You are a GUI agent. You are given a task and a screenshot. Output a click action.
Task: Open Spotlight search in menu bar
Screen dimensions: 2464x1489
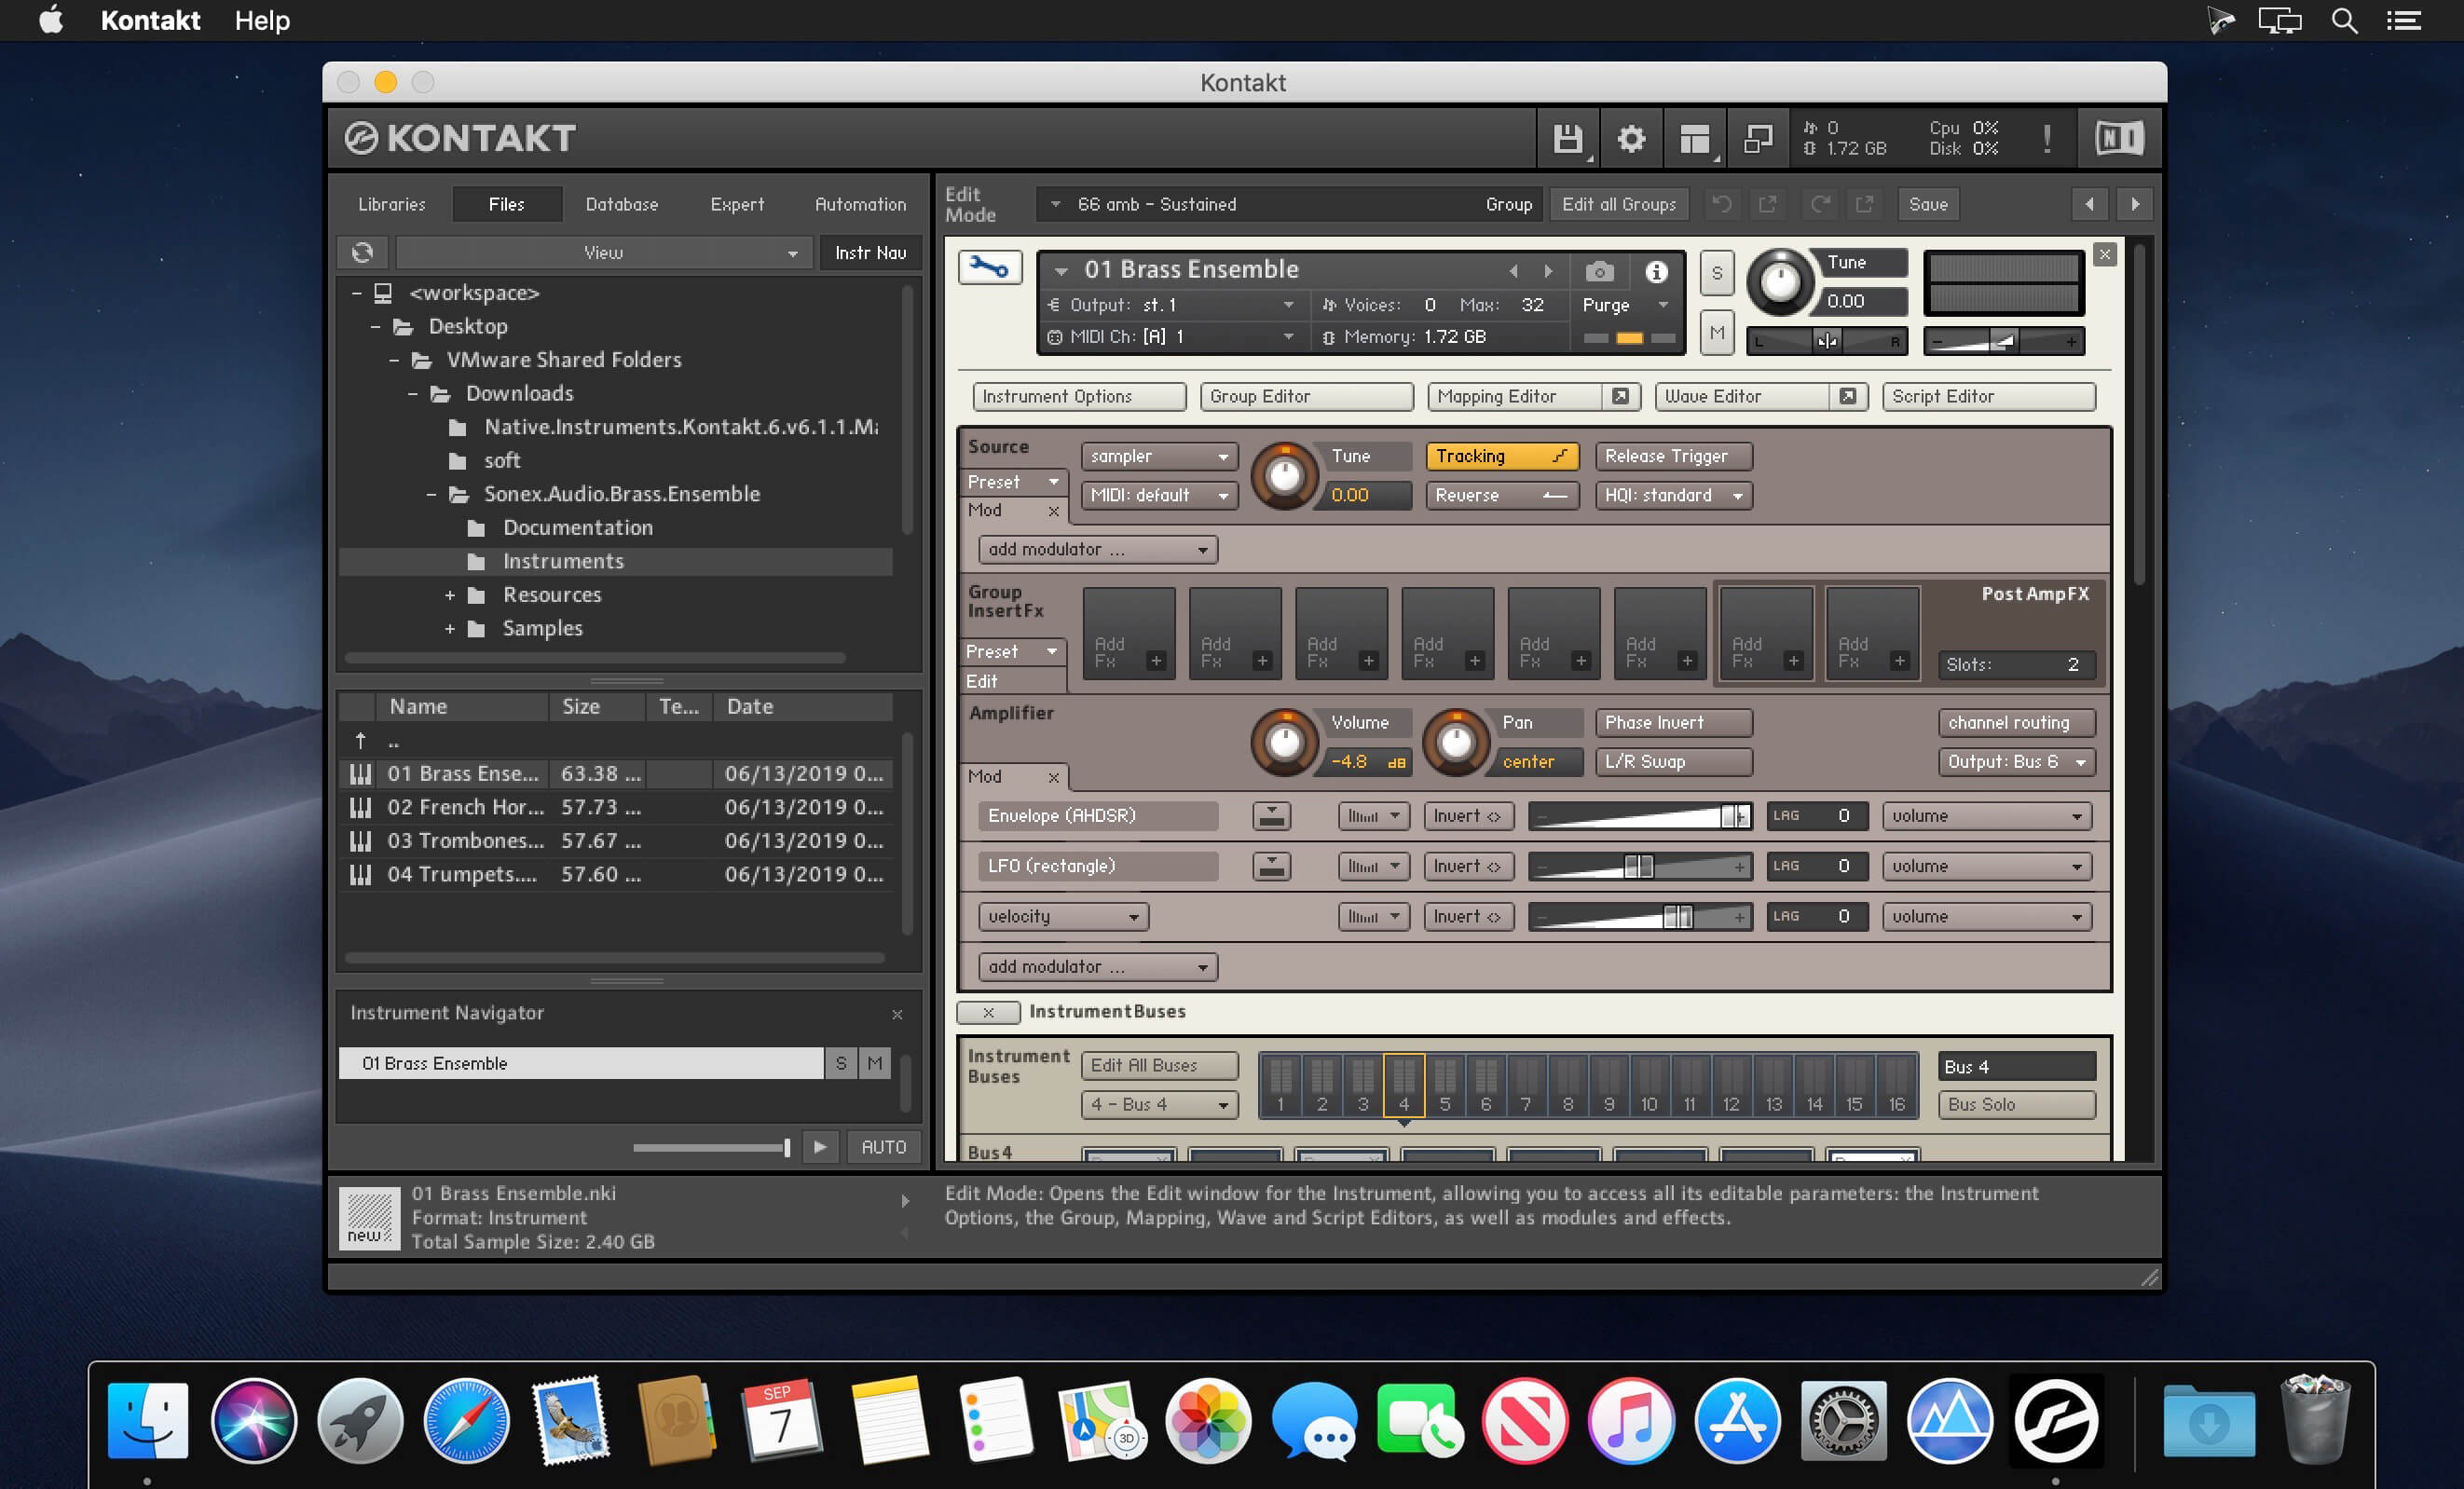[x=2344, y=21]
